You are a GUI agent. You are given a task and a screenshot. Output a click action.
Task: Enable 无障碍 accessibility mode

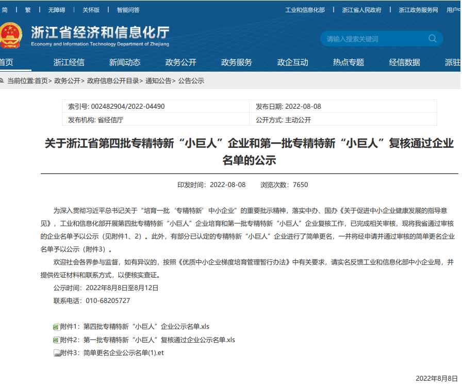(x=57, y=10)
